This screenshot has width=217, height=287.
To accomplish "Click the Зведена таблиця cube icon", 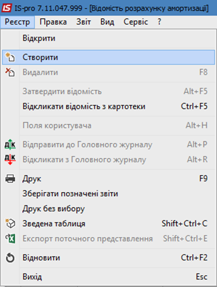I will (10, 223).
